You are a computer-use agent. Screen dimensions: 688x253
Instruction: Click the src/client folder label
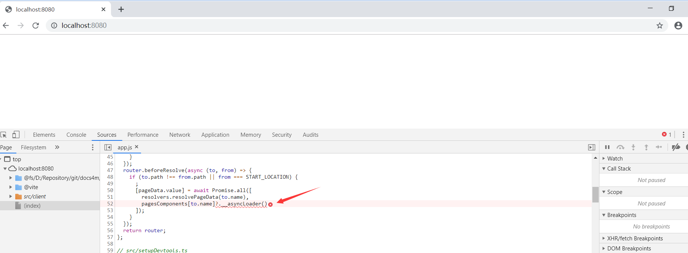click(35, 197)
